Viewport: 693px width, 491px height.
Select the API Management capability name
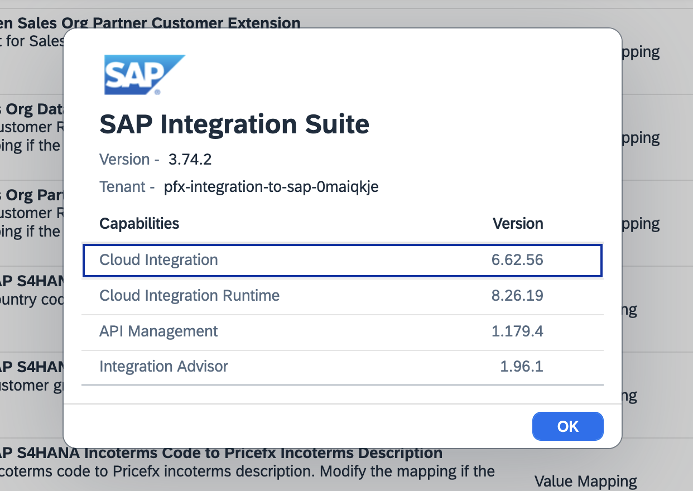tap(158, 331)
